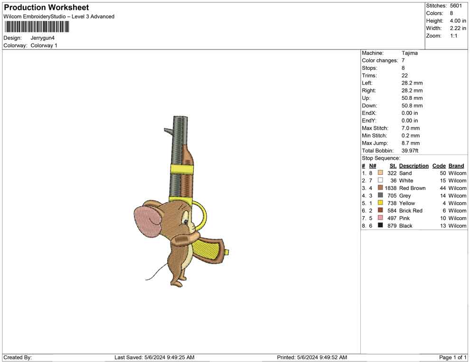Click the Printed timestamp in footer
This screenshot has height=362, width=470.
[x=312, y=357]
